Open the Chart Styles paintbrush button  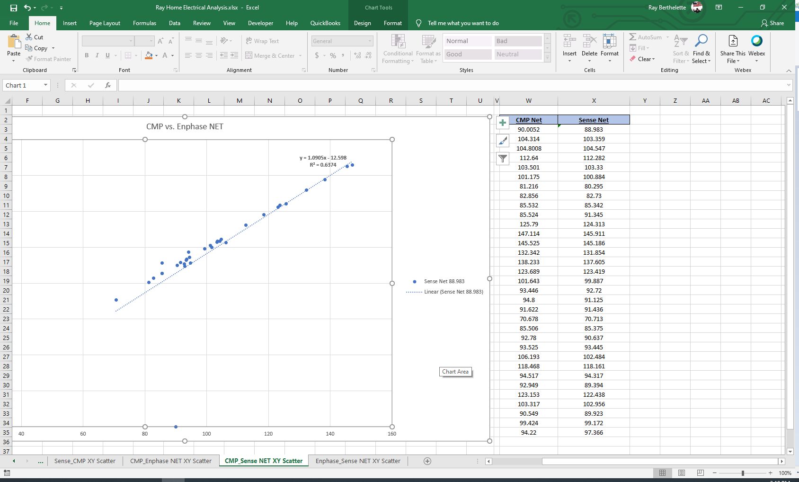503,141
